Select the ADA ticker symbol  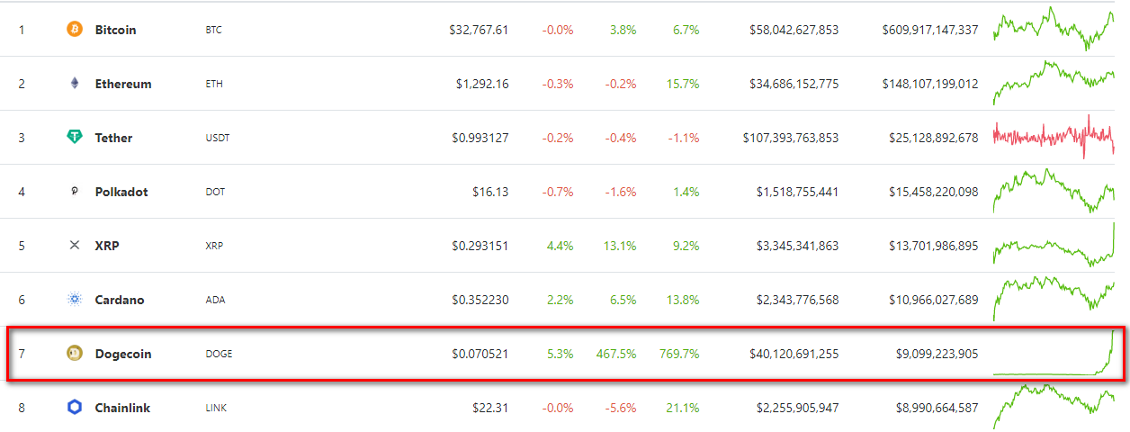[x=214, y=300]
